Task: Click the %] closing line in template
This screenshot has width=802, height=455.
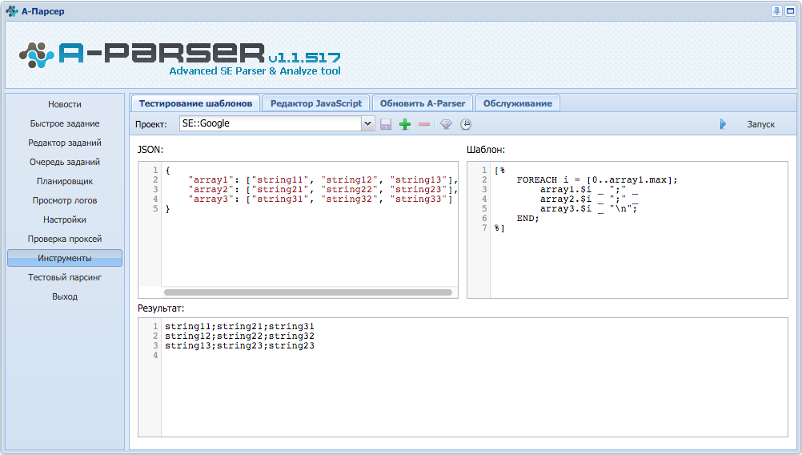Action: (x=499, y=228)
